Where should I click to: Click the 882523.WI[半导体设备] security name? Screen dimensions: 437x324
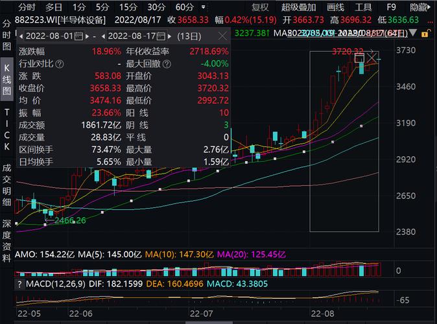point(60,20)
